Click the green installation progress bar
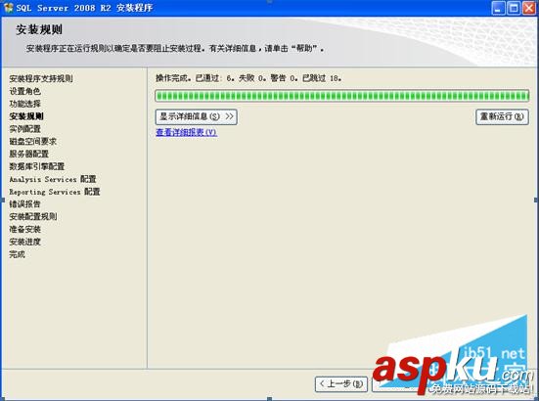 coord(342,96)
